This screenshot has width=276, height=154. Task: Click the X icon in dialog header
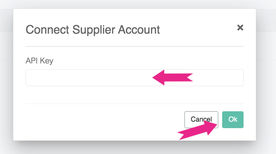point(240,28)
